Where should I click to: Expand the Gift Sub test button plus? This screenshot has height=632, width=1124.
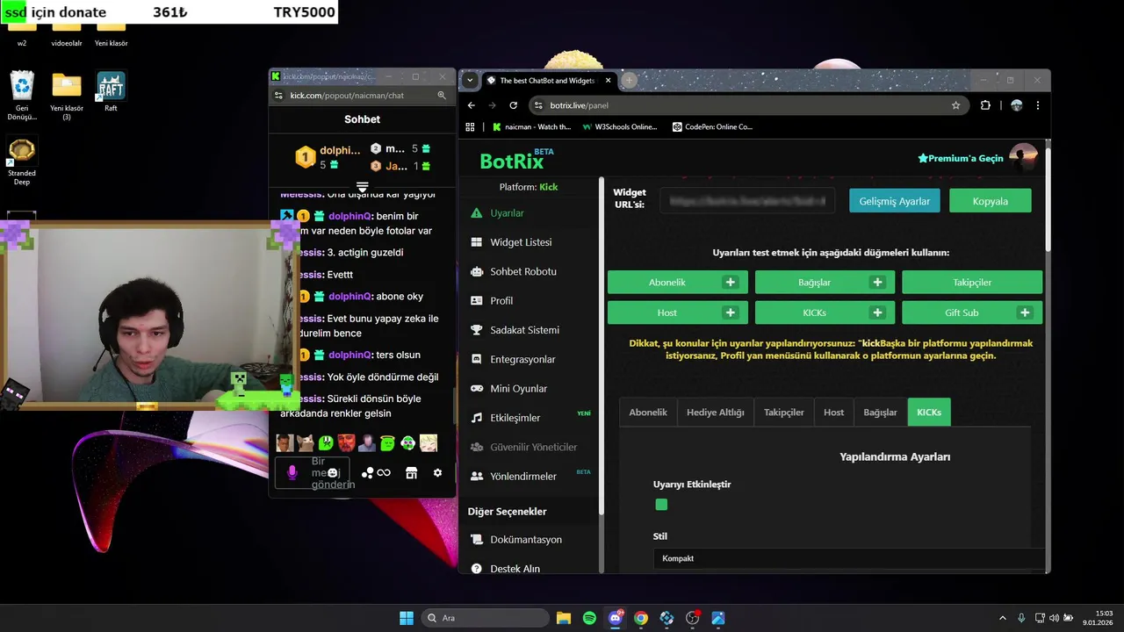click(1025, 312)
